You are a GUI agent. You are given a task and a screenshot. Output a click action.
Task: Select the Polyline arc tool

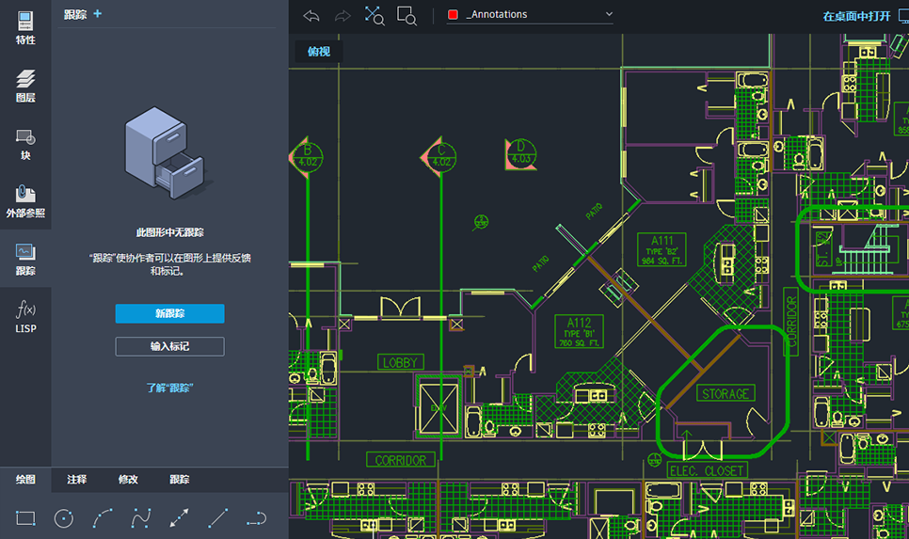pyautogui.click(x=256, y=518)
